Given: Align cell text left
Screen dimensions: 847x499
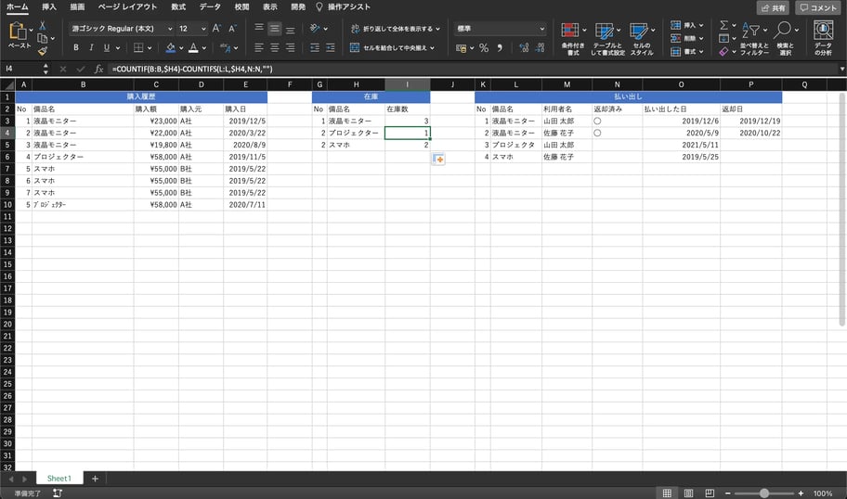Looking at the screenshot, I should 259,48.
